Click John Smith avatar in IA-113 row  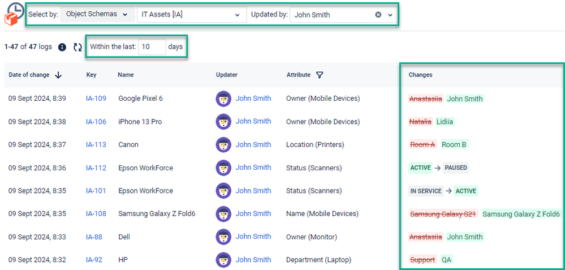[223, 144]
